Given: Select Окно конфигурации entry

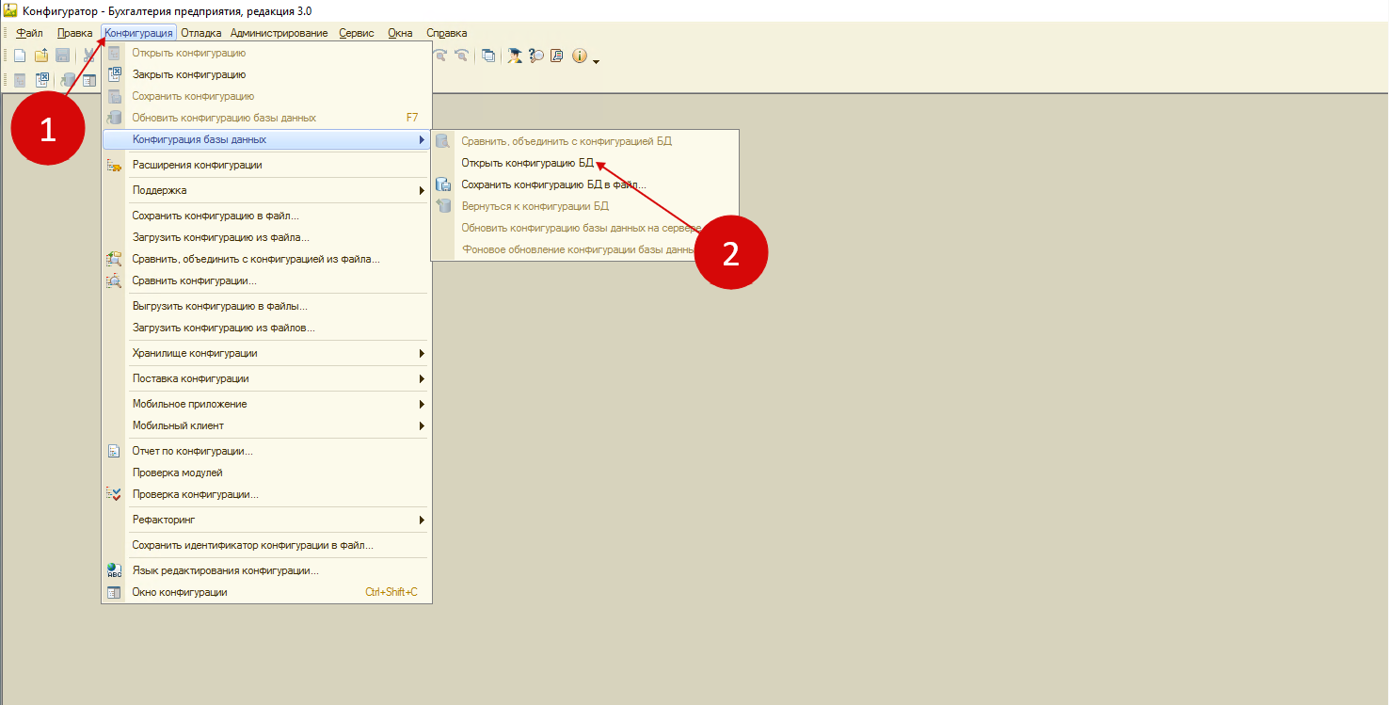Looking at the screenshot, I should 267,592.
